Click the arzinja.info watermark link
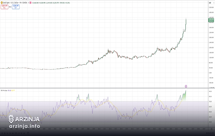 24,126
